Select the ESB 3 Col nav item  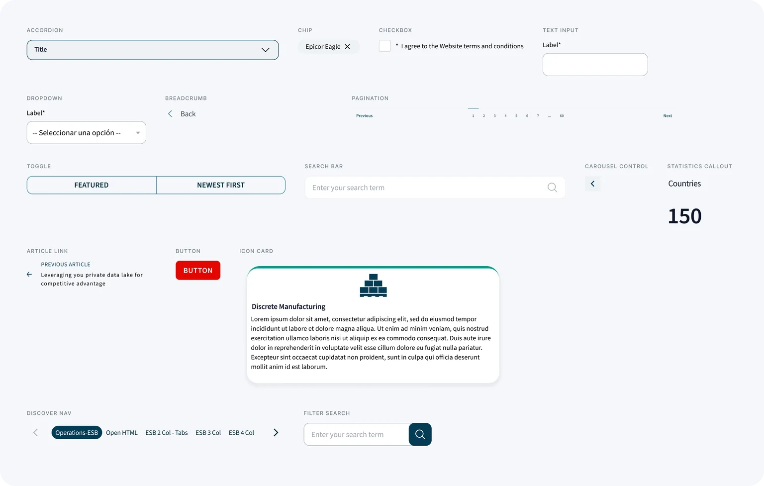pyautogui.click(x=208, y=433)
